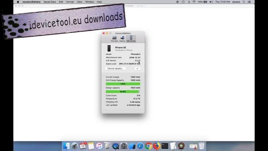This screenshot has width=268, height=151.
Task: Open the Edit menu
Action: click(61, 2)
